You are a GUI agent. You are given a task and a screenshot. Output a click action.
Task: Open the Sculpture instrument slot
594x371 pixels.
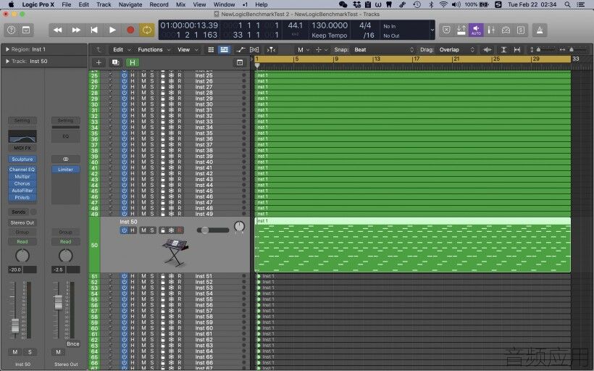pyautogui.click(x=22, y=159)
